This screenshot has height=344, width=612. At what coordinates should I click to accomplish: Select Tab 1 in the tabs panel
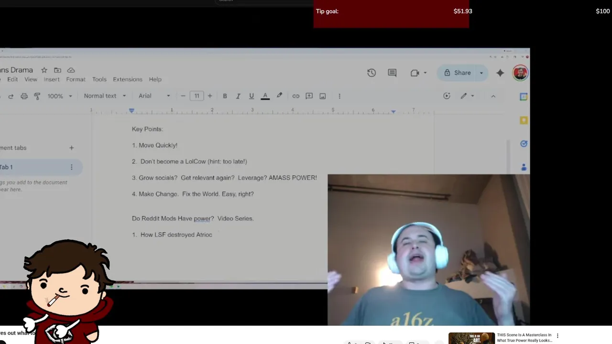(33, 167)
